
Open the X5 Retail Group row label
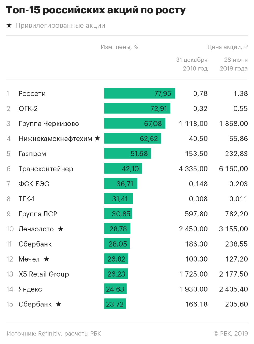44,274
